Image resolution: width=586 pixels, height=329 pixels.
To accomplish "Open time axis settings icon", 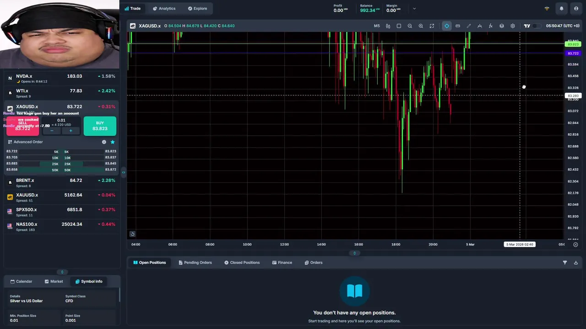I will tap(575, 244).
